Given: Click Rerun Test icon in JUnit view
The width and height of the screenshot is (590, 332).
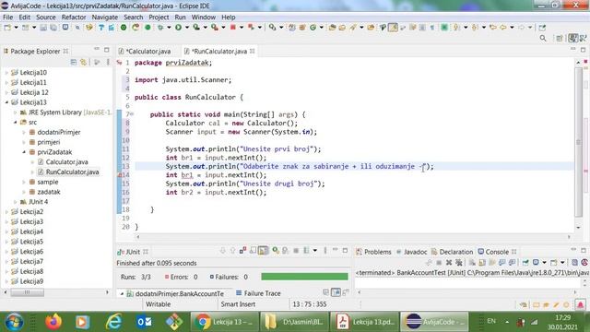Looking at the screenshot, I should [x=276, y=250].
